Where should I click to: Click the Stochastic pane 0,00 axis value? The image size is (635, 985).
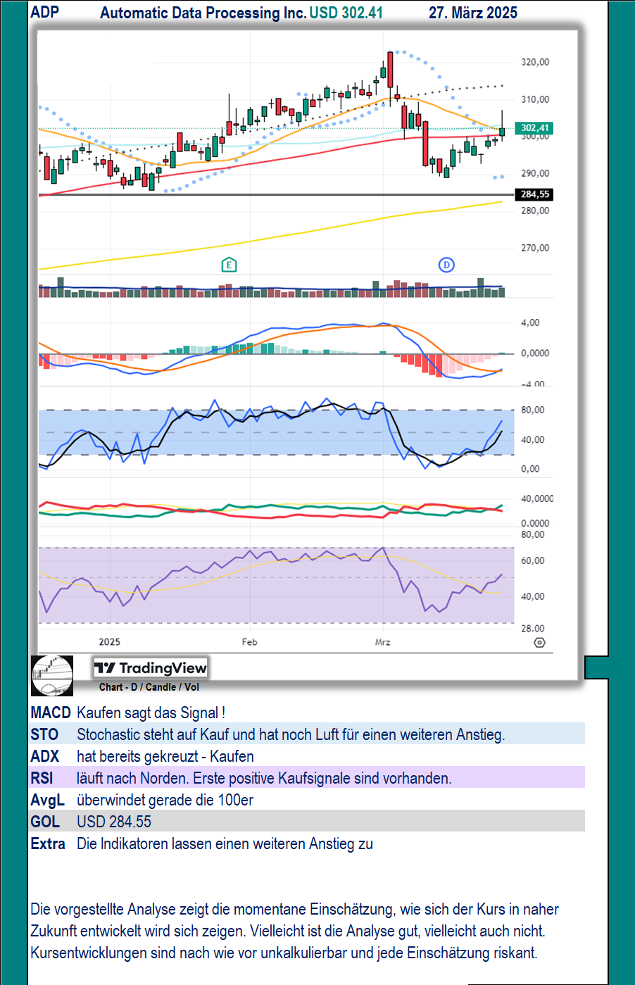pos(530,469)
